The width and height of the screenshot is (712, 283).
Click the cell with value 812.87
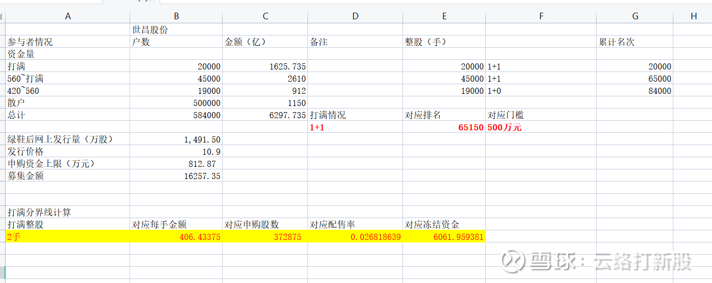[x=176, y=163]
